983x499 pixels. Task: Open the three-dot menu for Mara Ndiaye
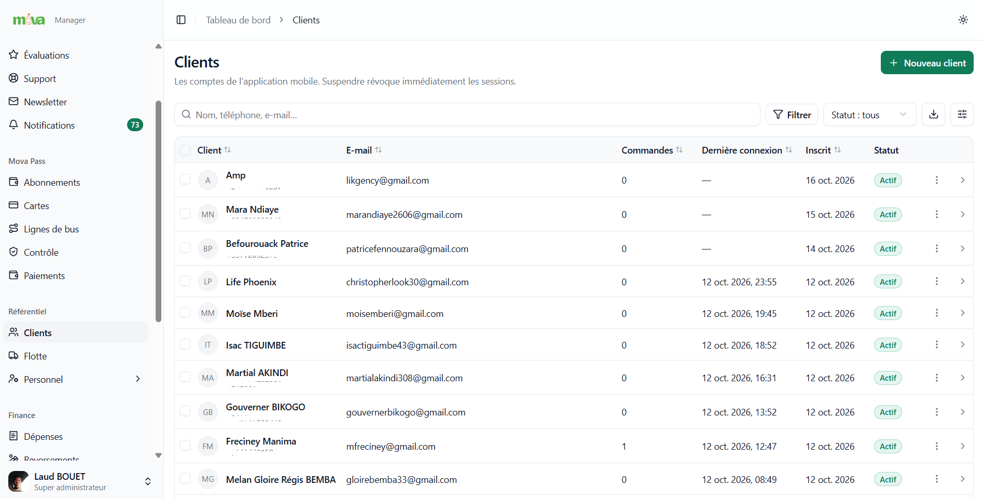coord(937,214)
